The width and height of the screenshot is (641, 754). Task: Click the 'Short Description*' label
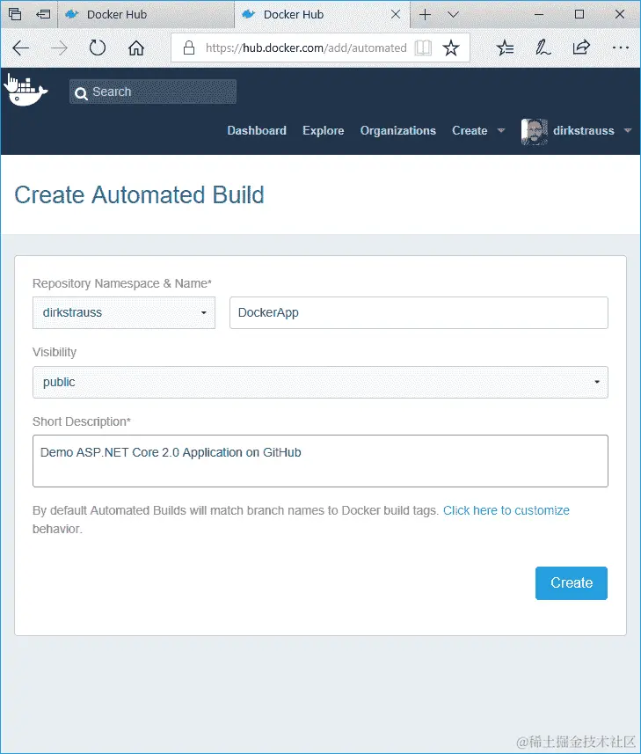pos(82,421)
